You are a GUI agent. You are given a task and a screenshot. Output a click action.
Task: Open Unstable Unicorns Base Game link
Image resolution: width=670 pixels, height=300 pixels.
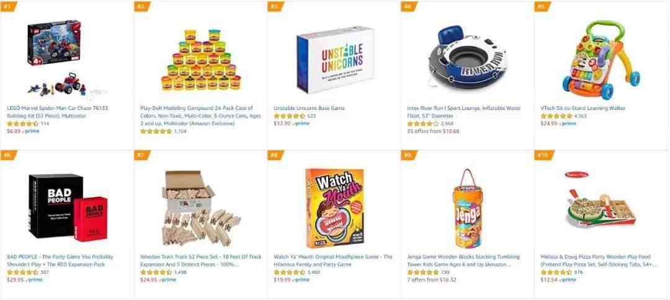click(309, 108)
